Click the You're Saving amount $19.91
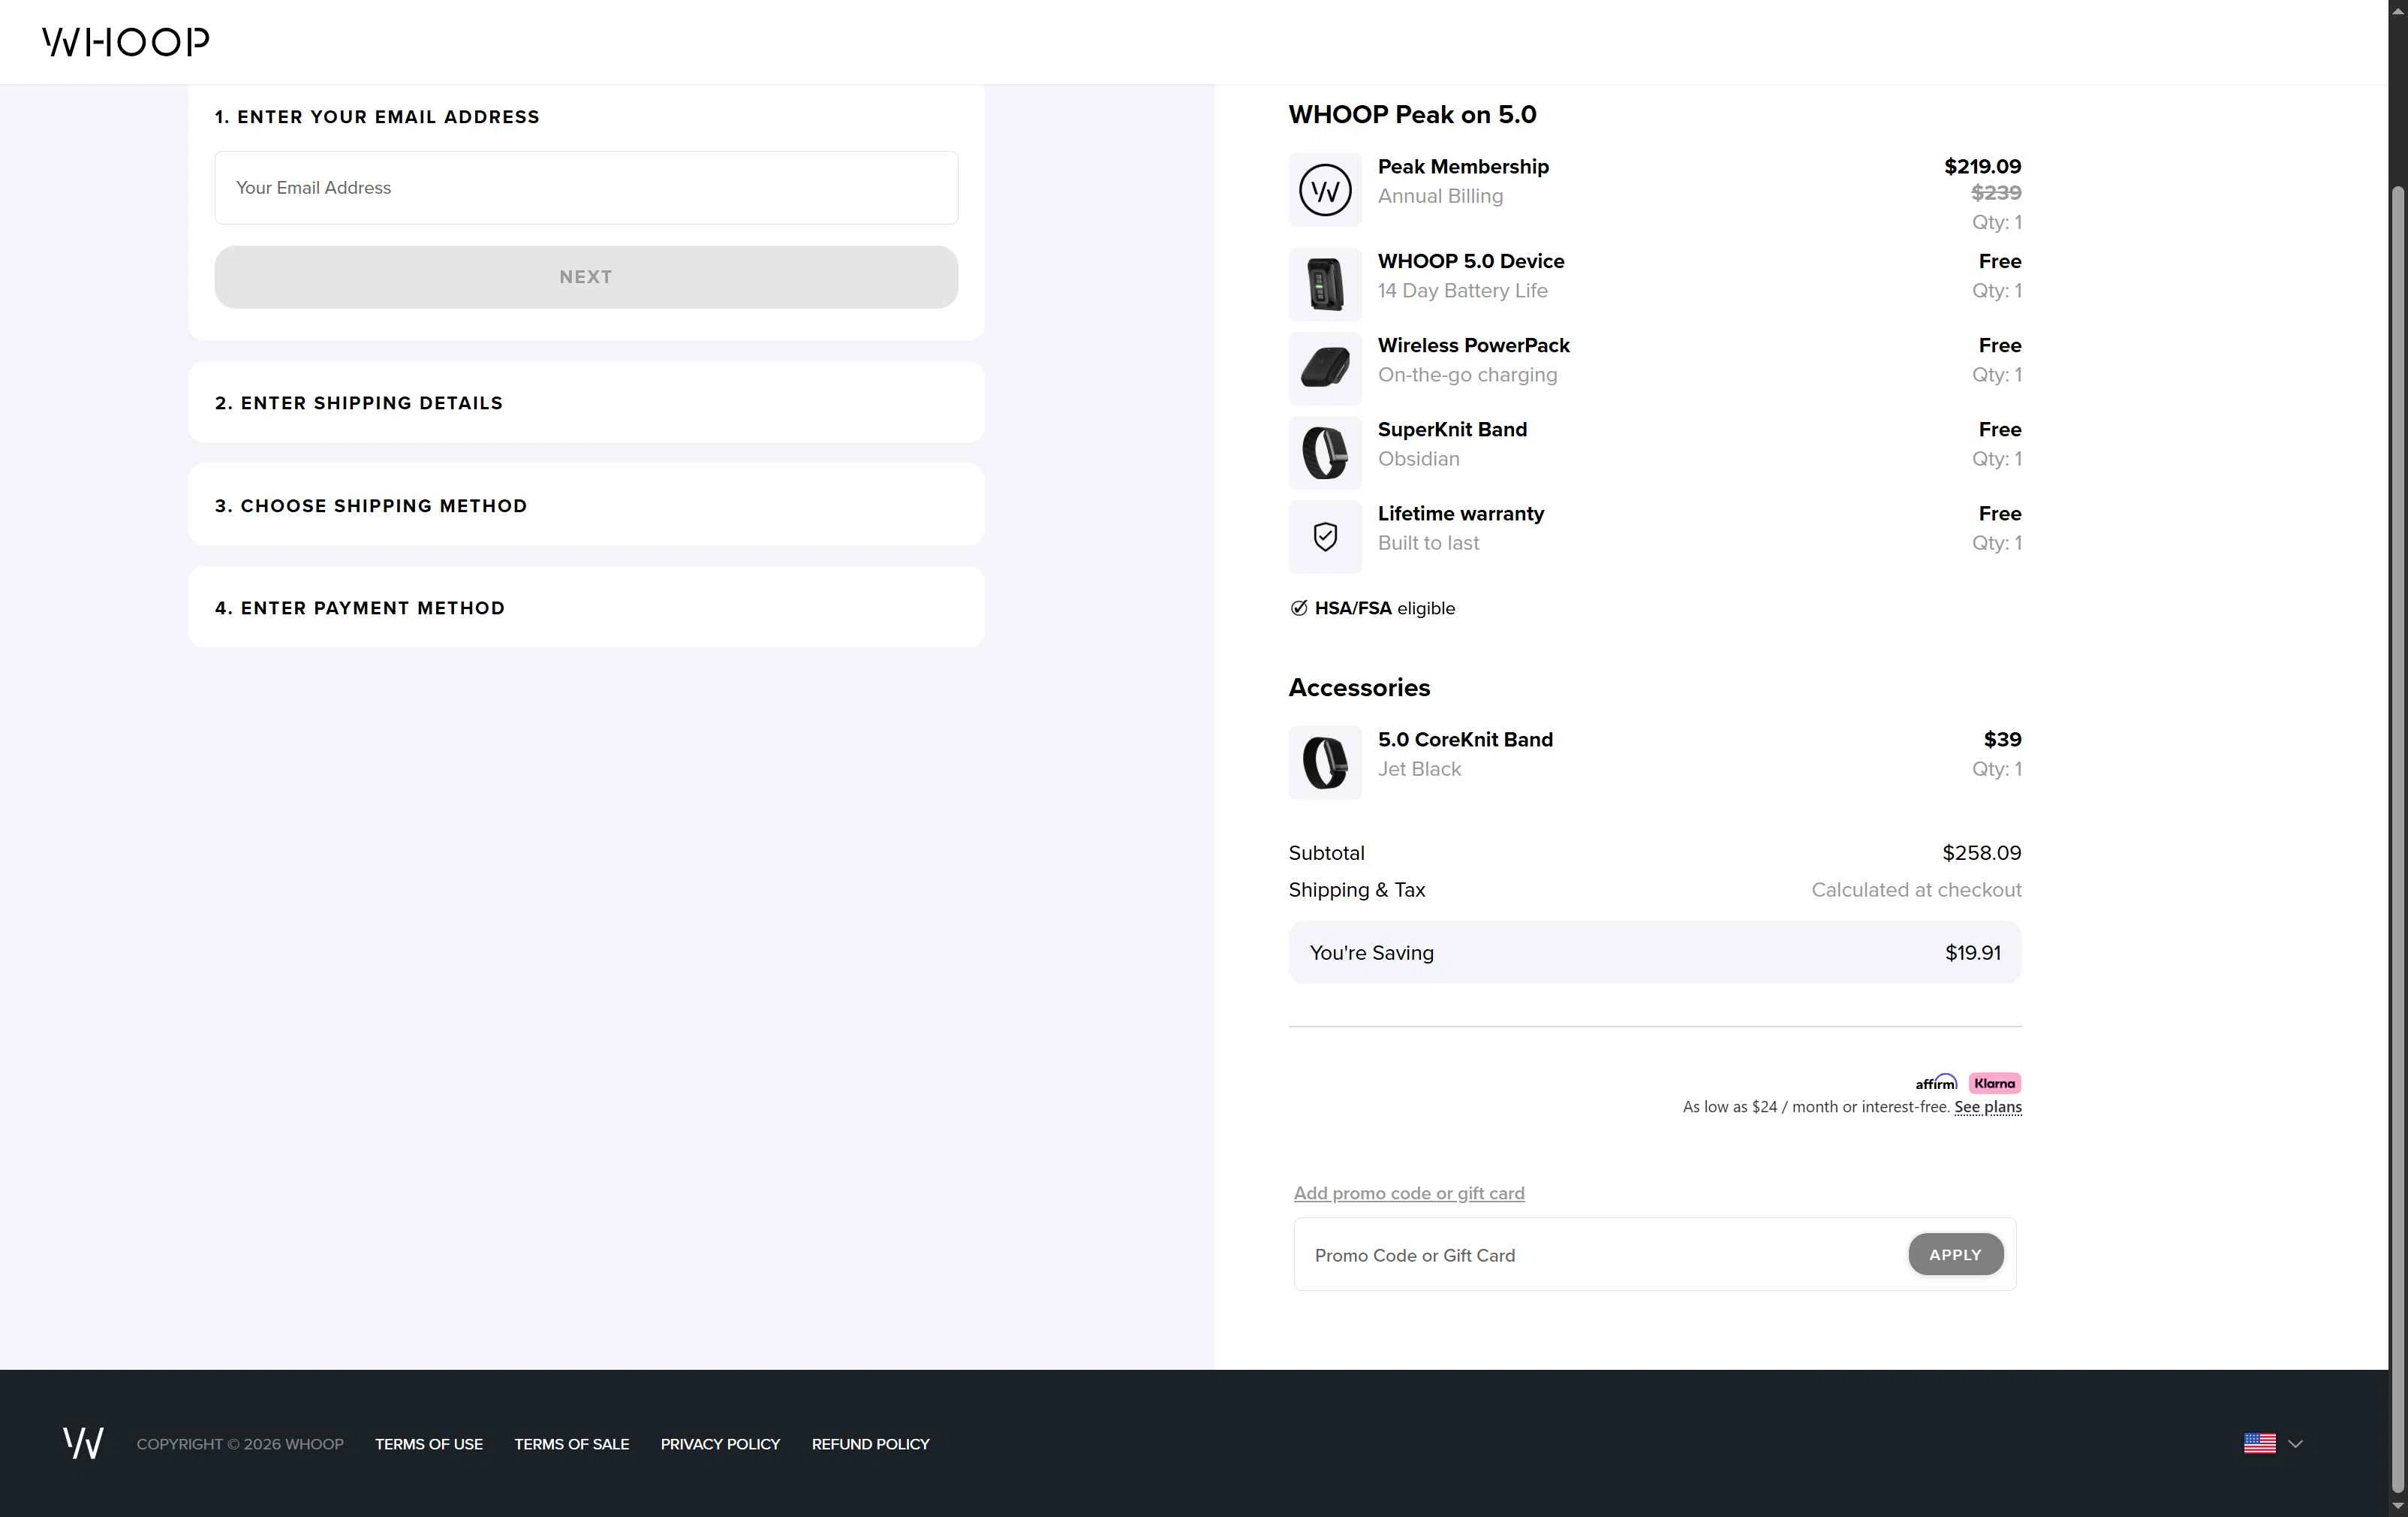 tap(1973, 952)
